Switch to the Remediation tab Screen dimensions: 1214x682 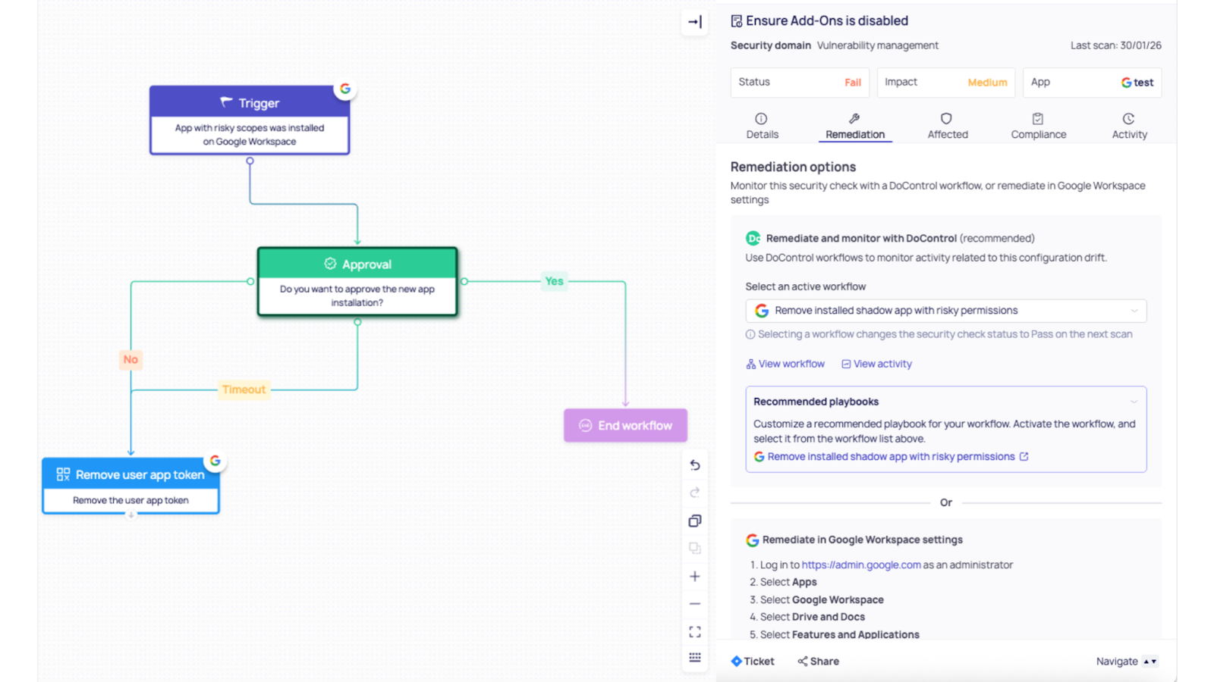click(x=854, y=126)
